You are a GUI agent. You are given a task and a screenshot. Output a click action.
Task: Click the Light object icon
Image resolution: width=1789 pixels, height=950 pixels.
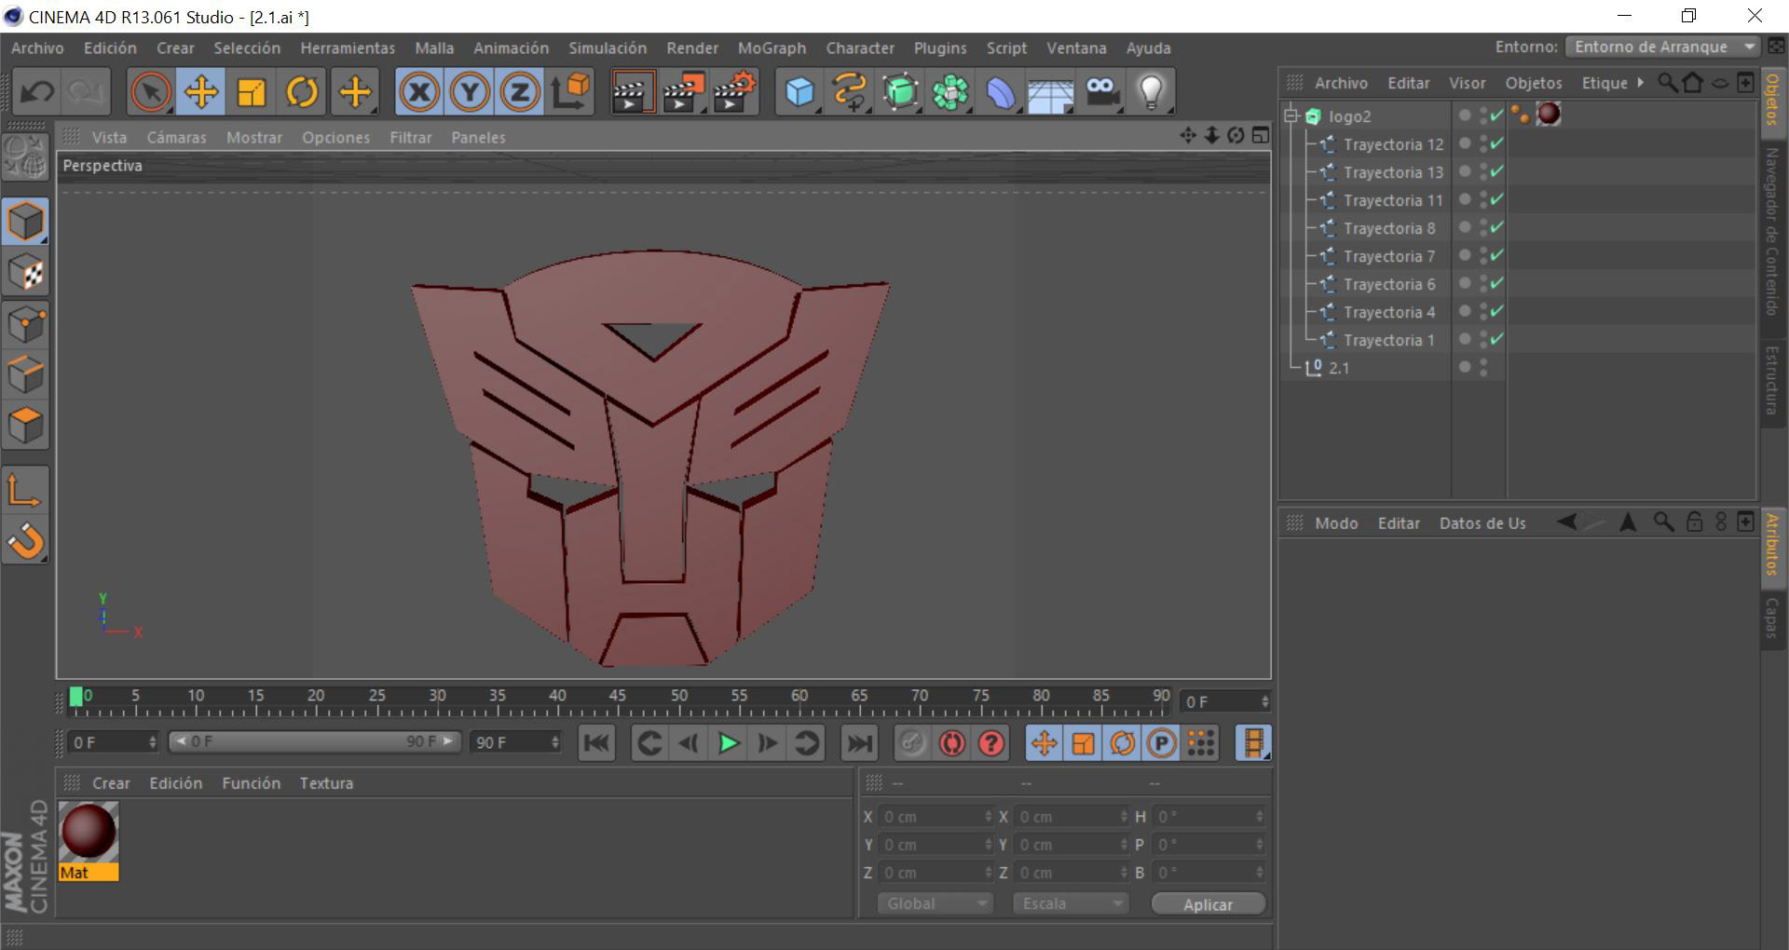coord(1152,92)
